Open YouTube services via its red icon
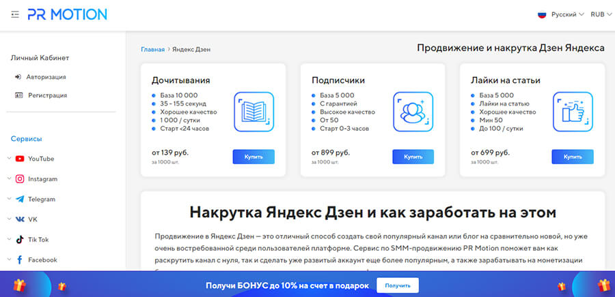This screenshot has width=615, height=297. pos(20,159)
